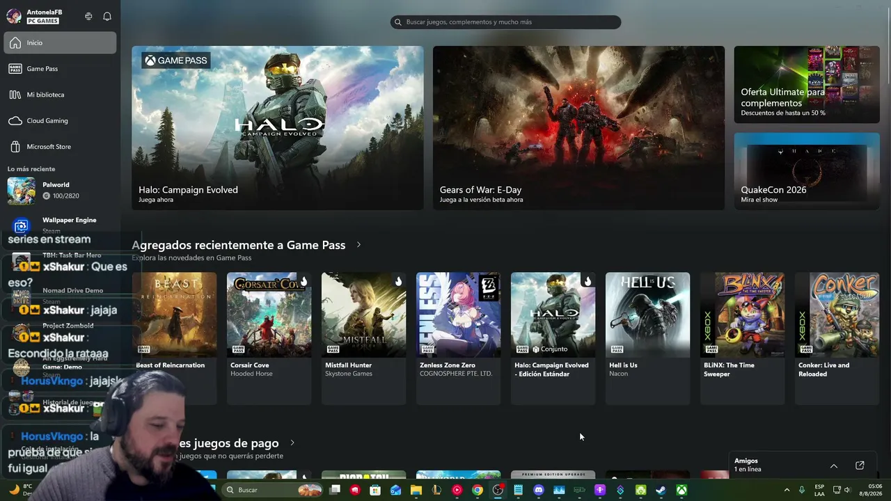891x501 pixels.
Task: Switch to the Xbox app taskbar icon
Action: (x=681, y=490)
